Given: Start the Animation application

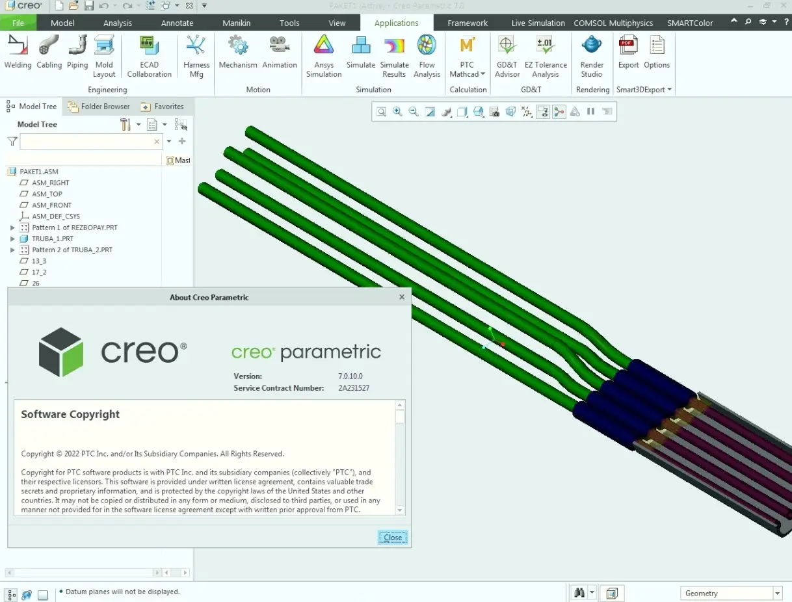Looking at the screenshot, I should [280, 52].
